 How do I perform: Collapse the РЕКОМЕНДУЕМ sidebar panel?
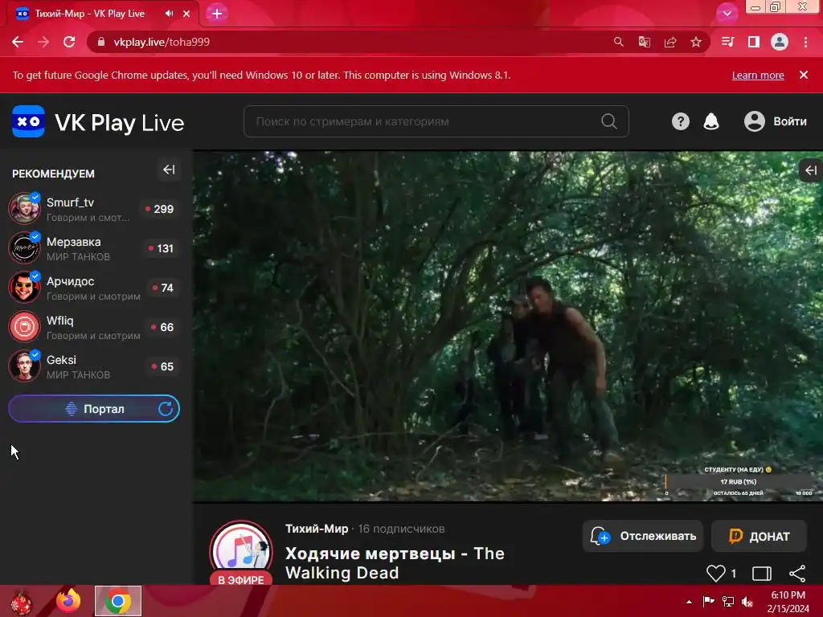[x=169, y=170]
